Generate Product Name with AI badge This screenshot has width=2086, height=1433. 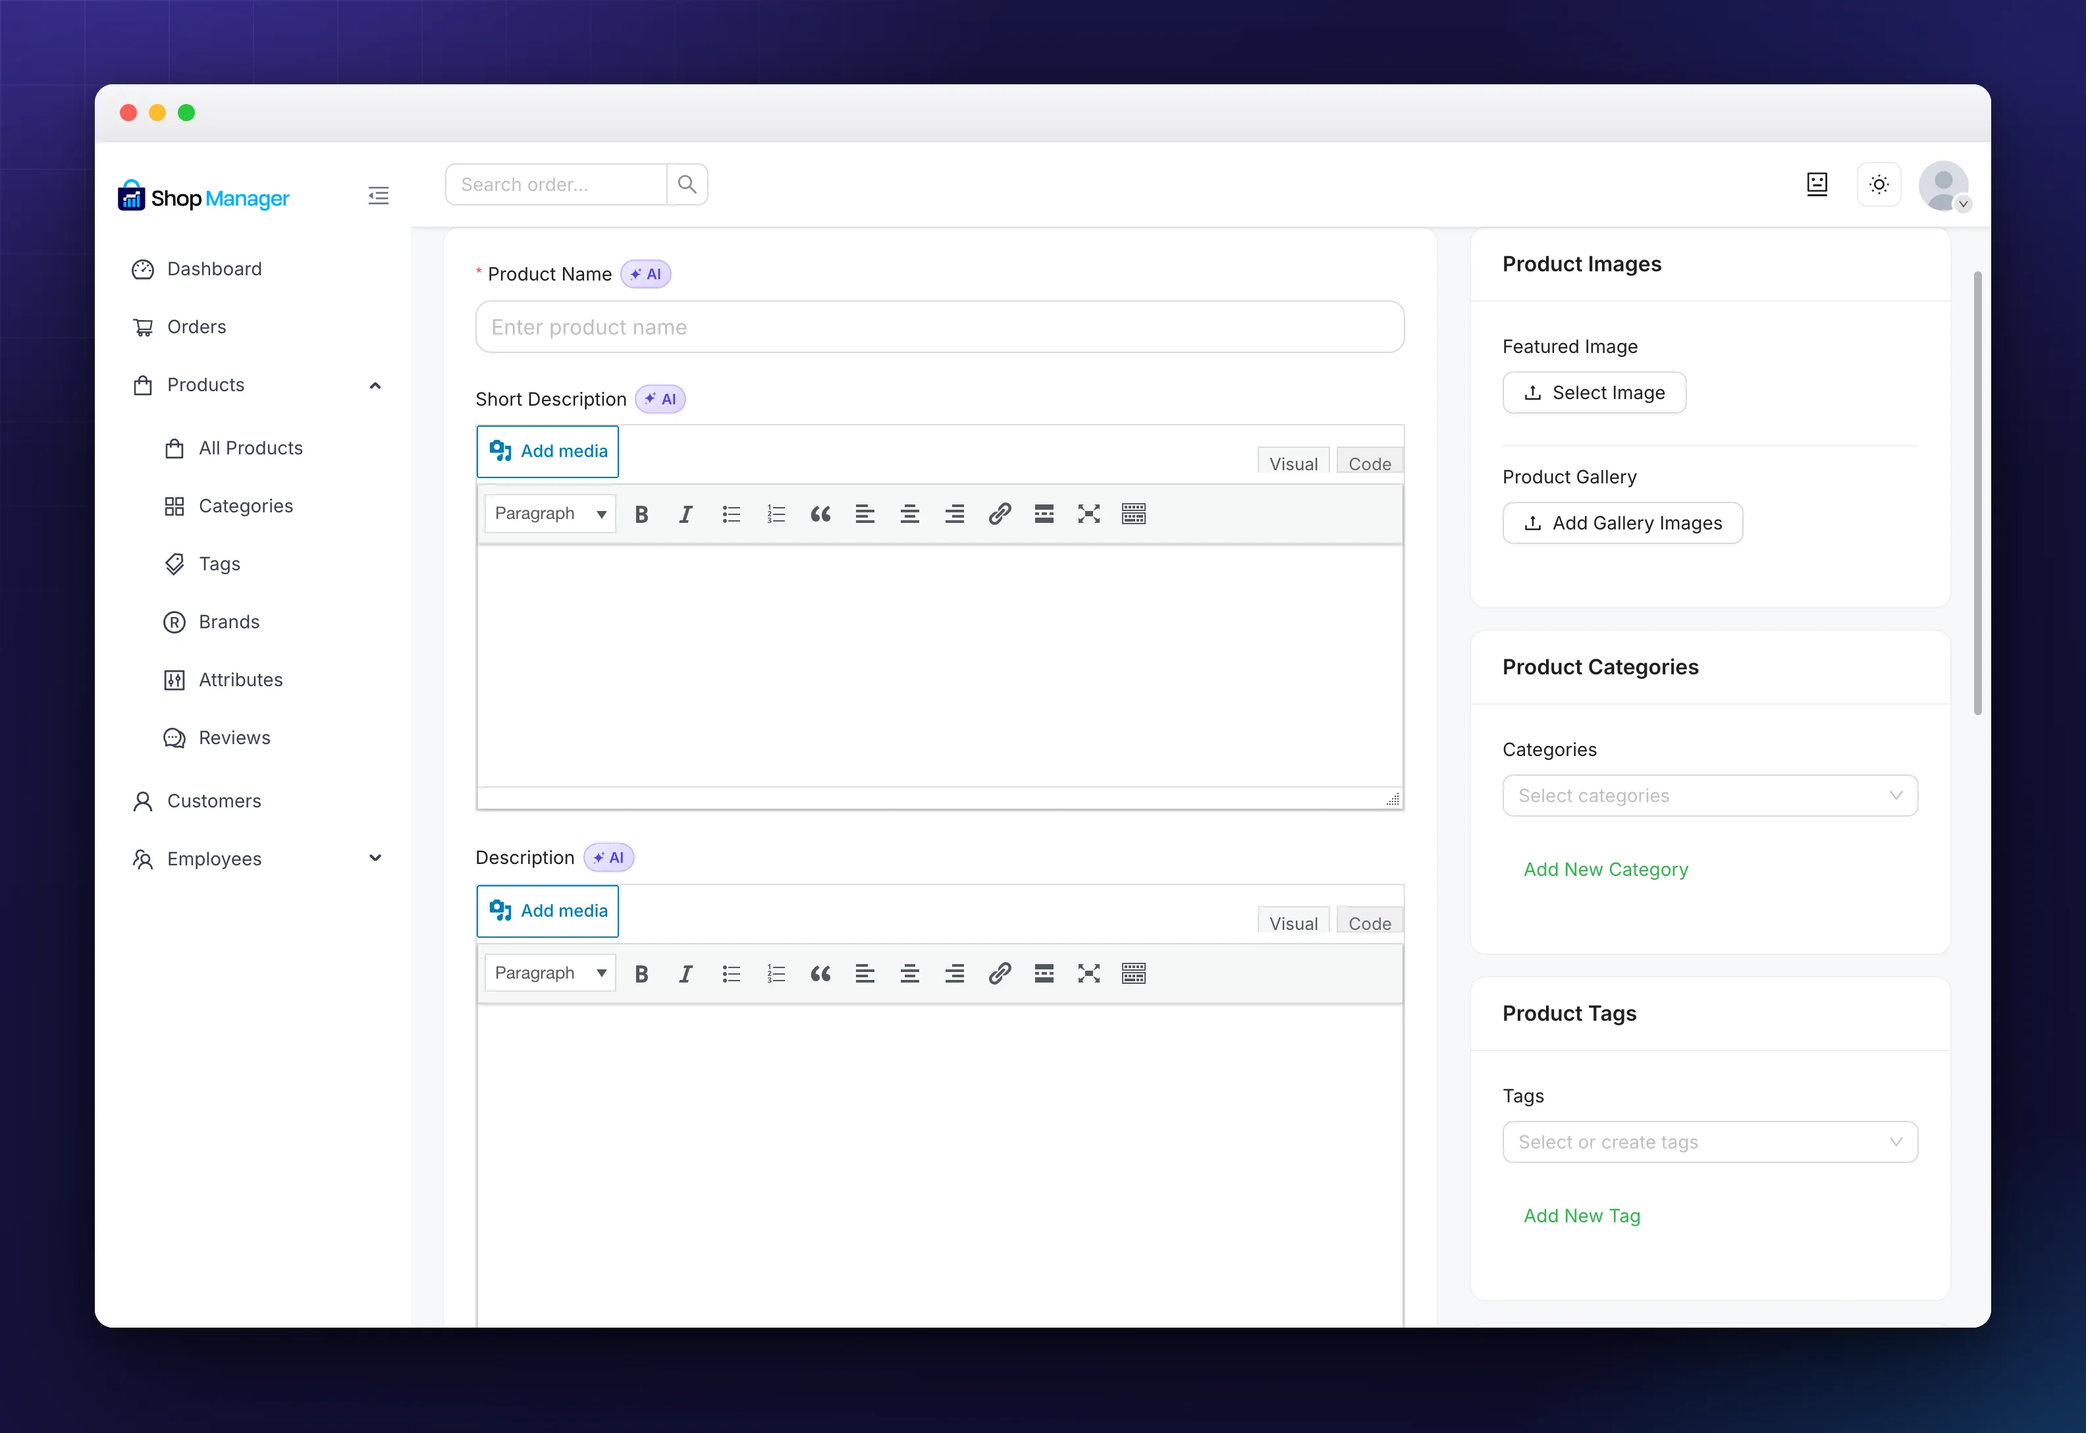pos(645,274)
